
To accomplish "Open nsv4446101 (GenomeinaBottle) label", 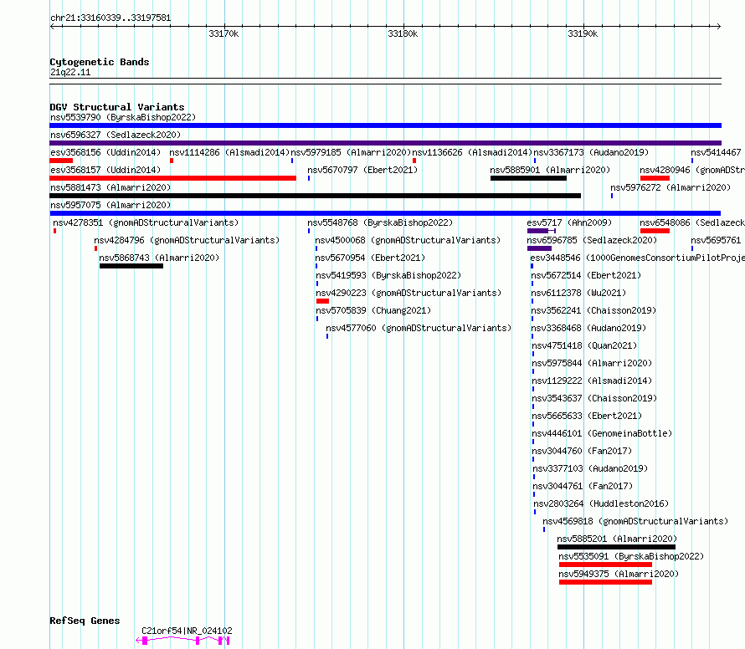I will (x=602, y=433).
